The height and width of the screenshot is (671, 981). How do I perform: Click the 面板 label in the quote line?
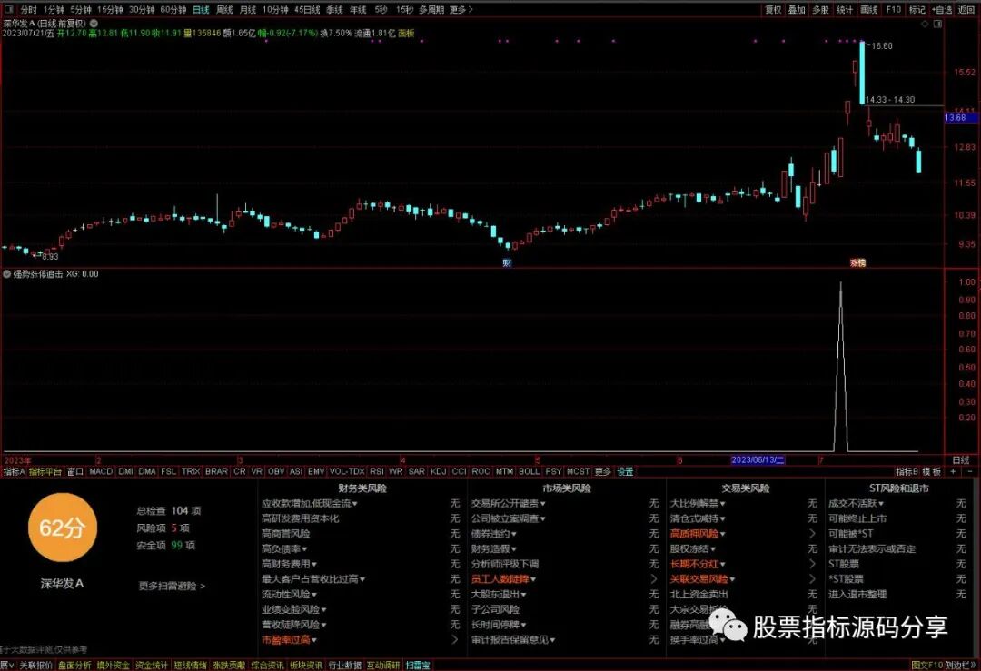(x=406, y=34)
